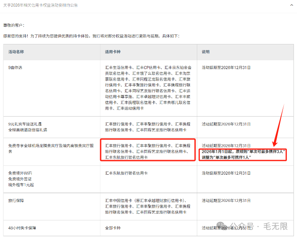The height and width of the screenshot is (238, 297).
Task: Click the 说明 column header
Action: click(x=206, y=51)
